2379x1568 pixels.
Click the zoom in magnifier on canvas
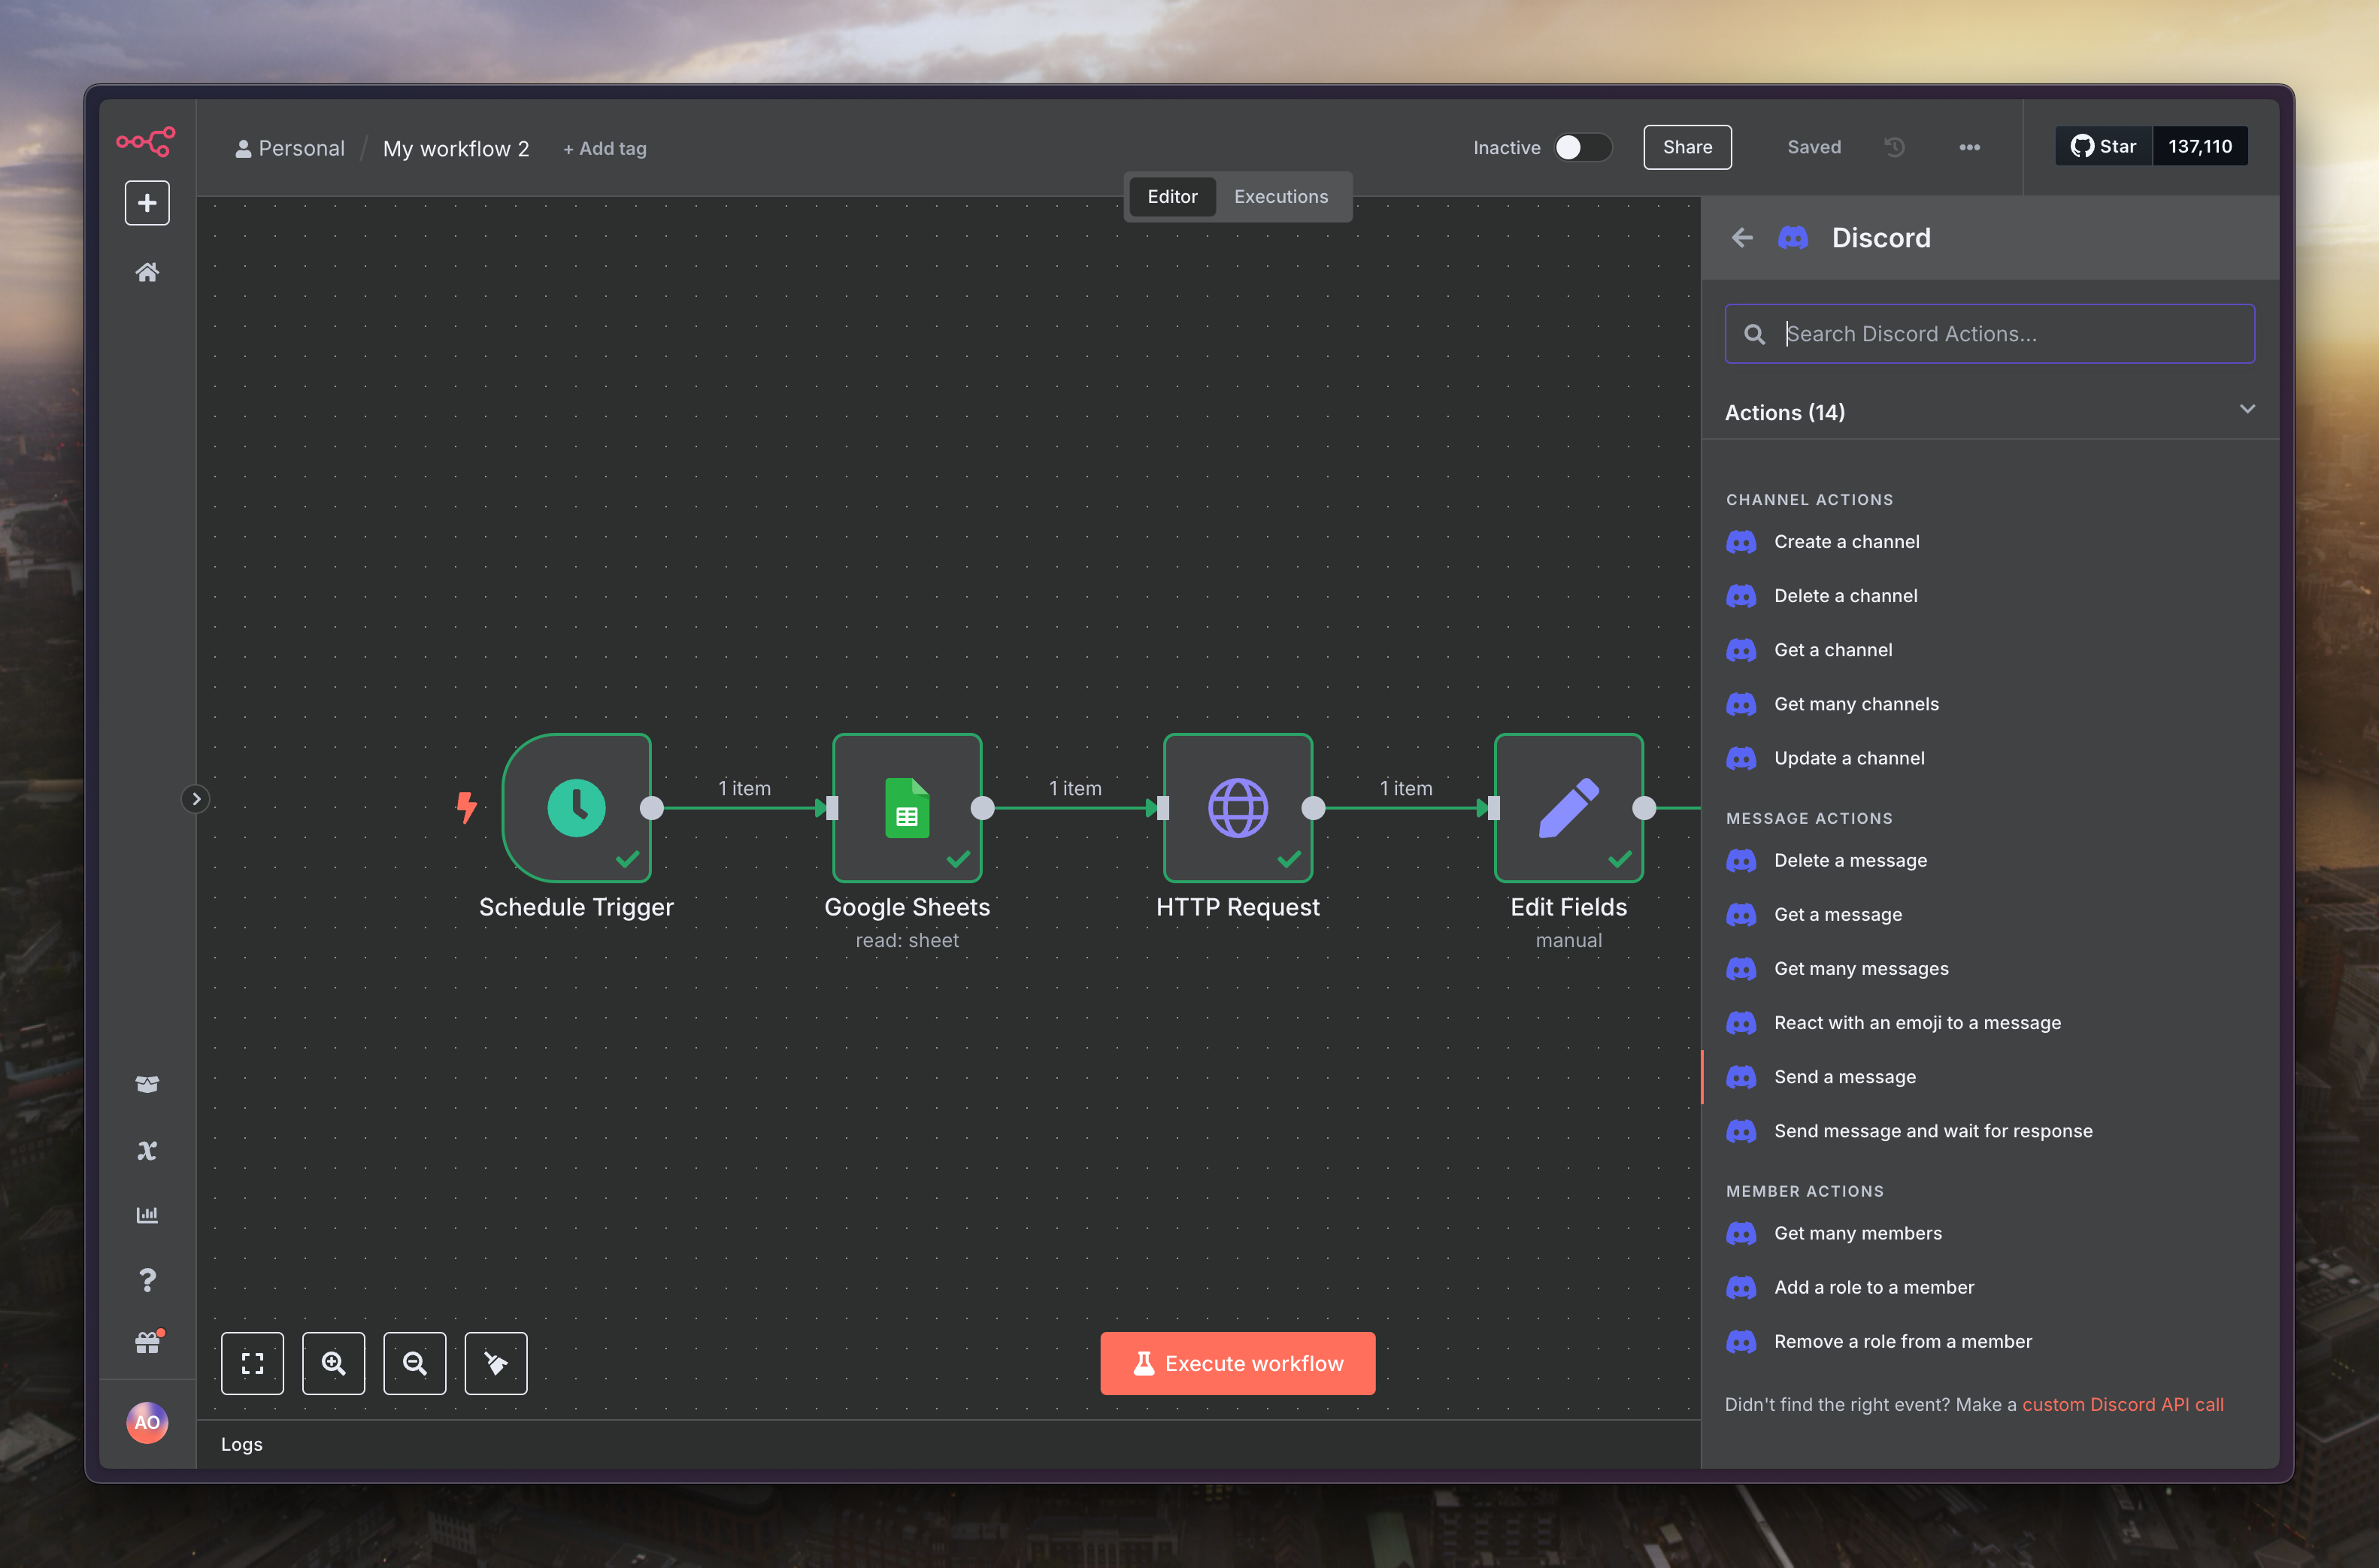333,1363
